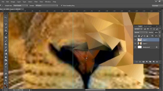Toggle Quick Mask mode
The height and width of the screenshot is (91, 163).
[6, 90]
